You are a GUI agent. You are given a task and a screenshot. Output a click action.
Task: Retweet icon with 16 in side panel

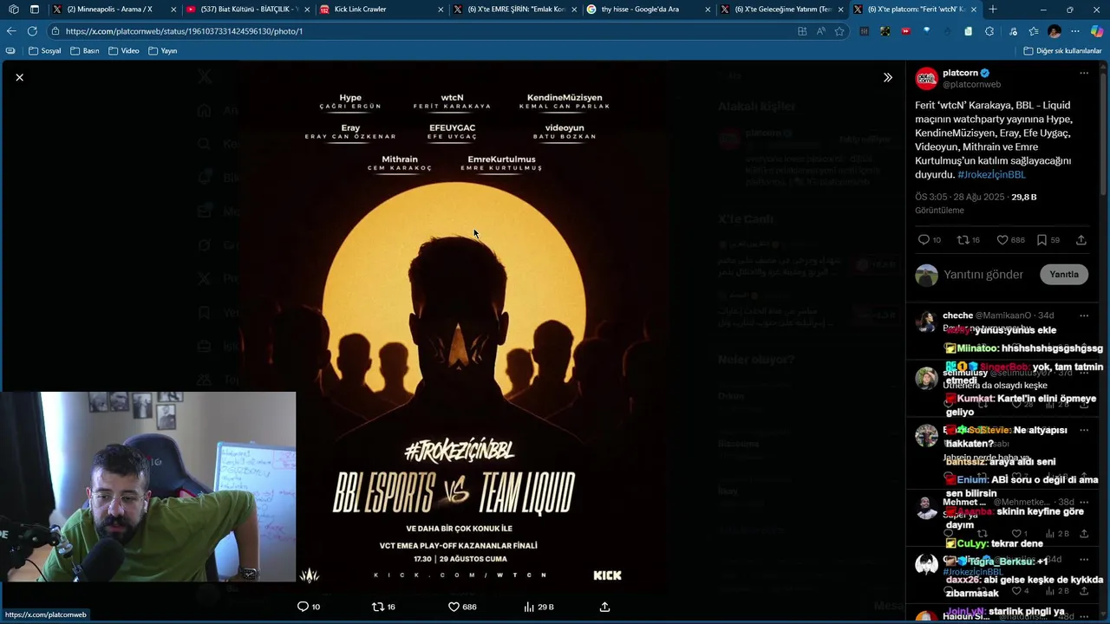click(x=962, y=240)
